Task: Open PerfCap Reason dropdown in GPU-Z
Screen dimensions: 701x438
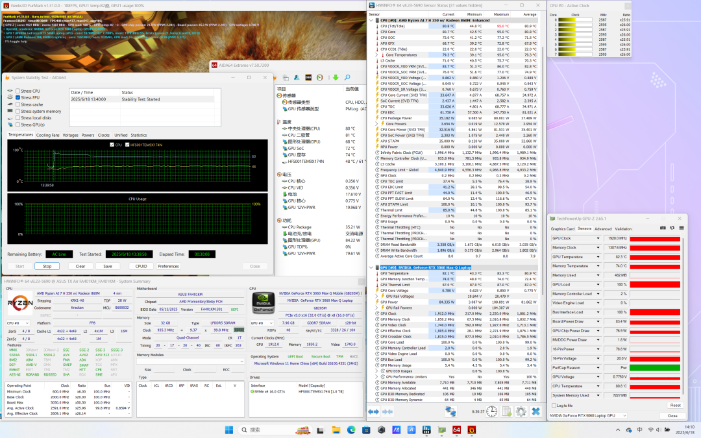Action: coord(598,368)
